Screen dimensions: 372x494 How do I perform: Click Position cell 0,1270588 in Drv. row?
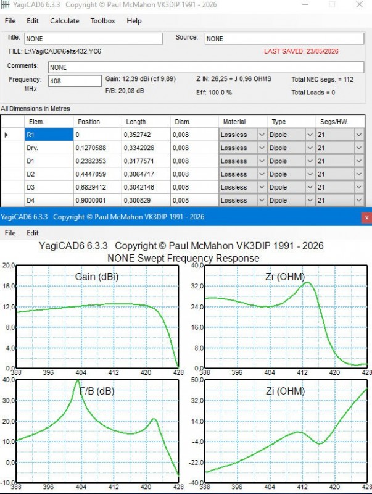(97, 148)
